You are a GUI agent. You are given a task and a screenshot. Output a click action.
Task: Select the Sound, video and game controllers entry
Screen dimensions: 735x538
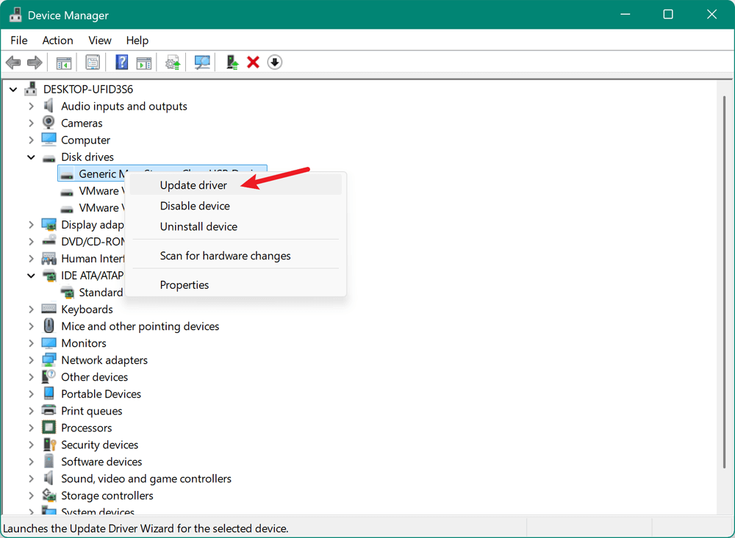[146, 478]
